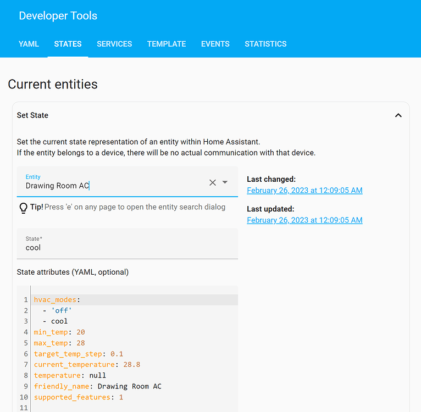The width and height of the screenshot is (421, 412).
Task: Click the friendly_name line in editor
Action: point(97,387)
